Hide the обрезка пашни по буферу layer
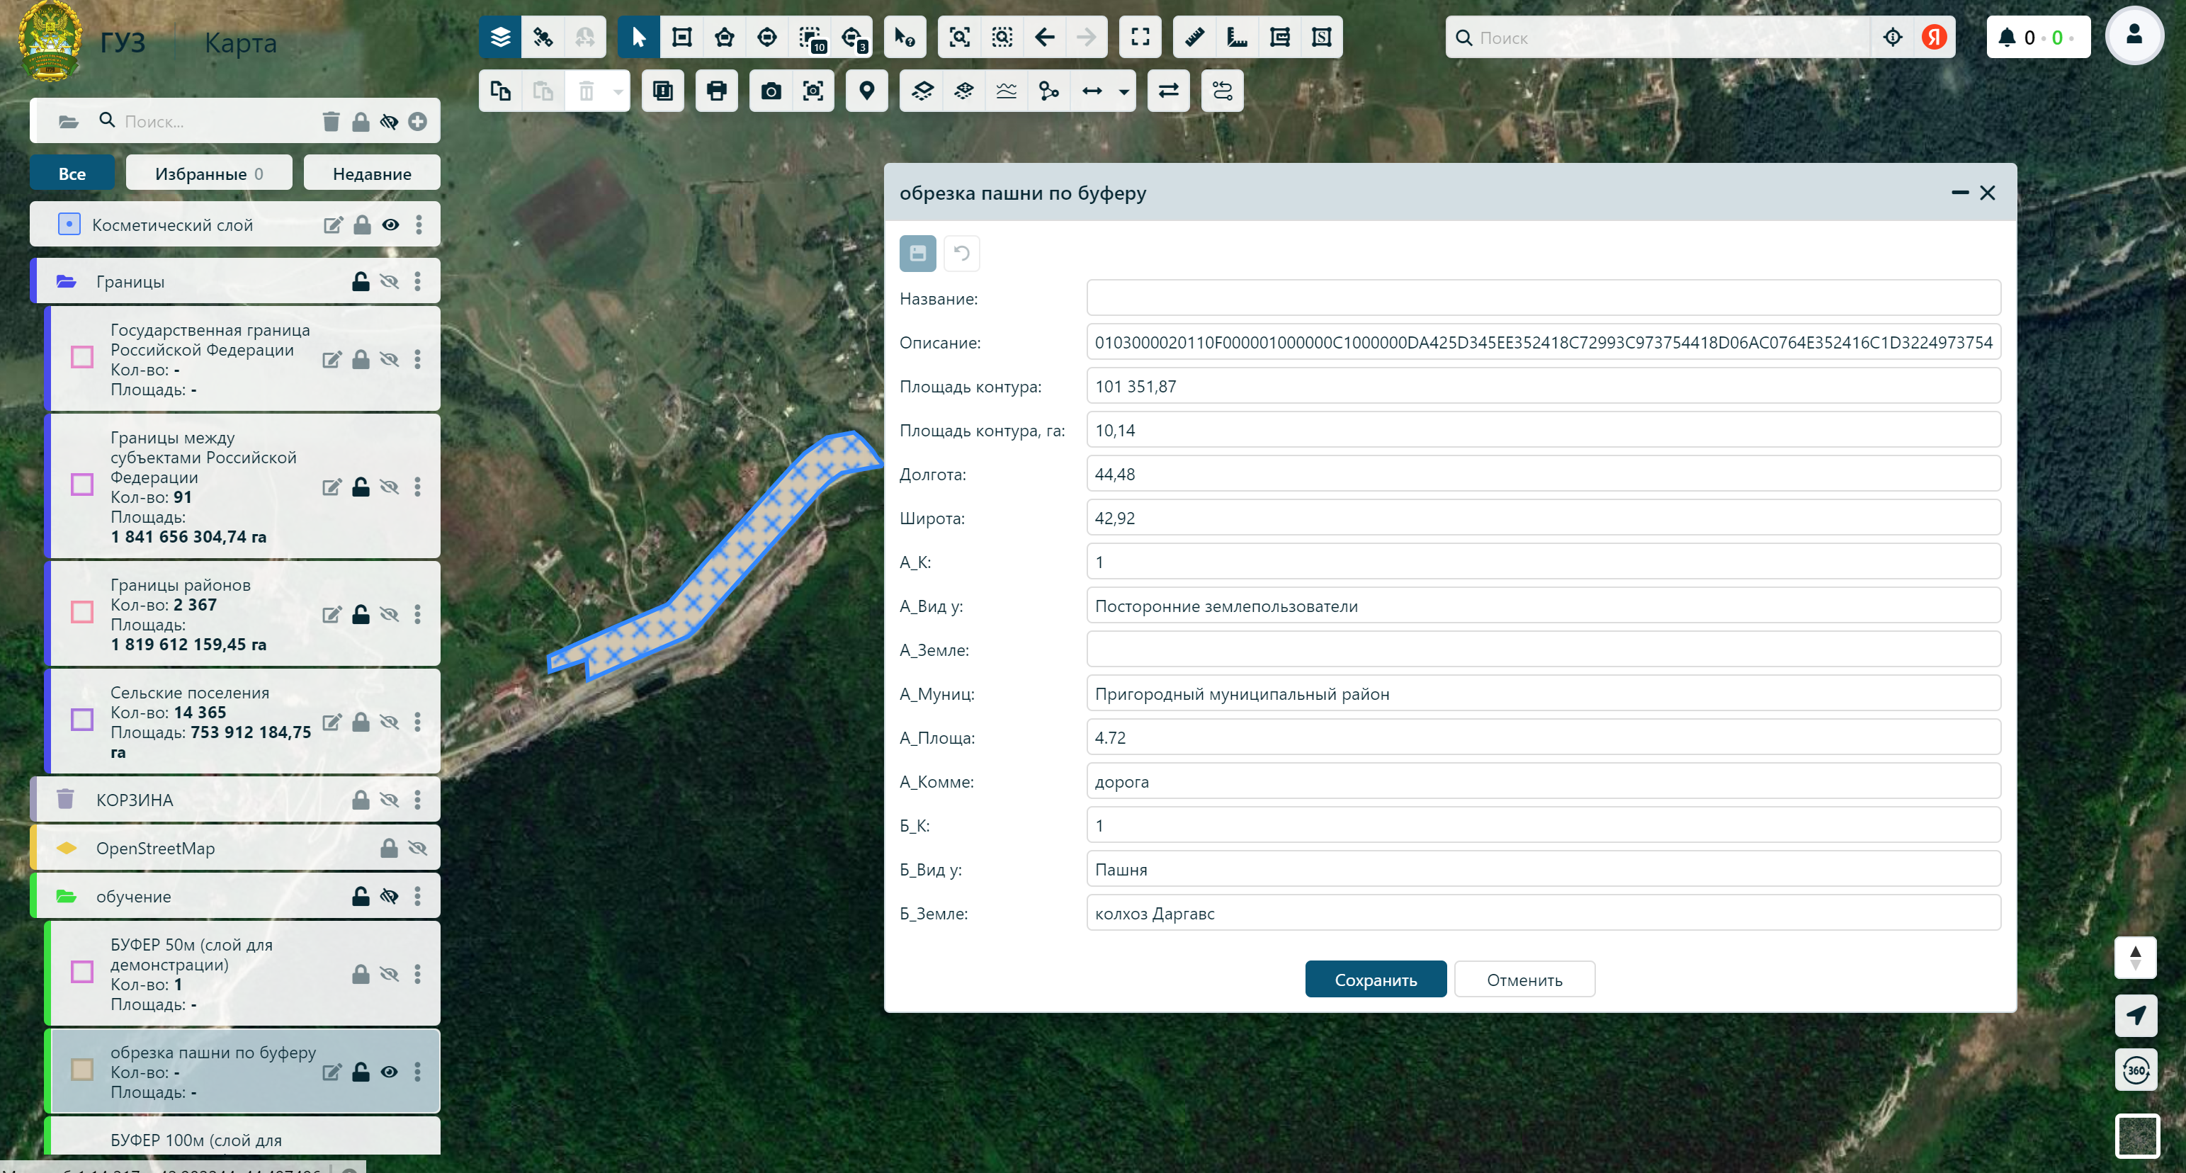 pyautogui.click(x=389, y=1072)
